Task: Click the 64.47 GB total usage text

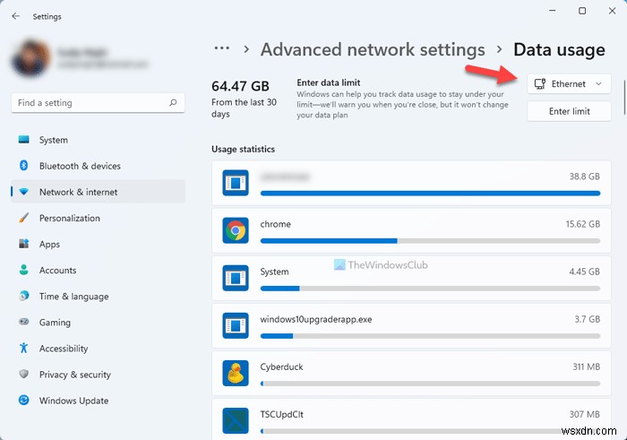Action: point(240,86)
